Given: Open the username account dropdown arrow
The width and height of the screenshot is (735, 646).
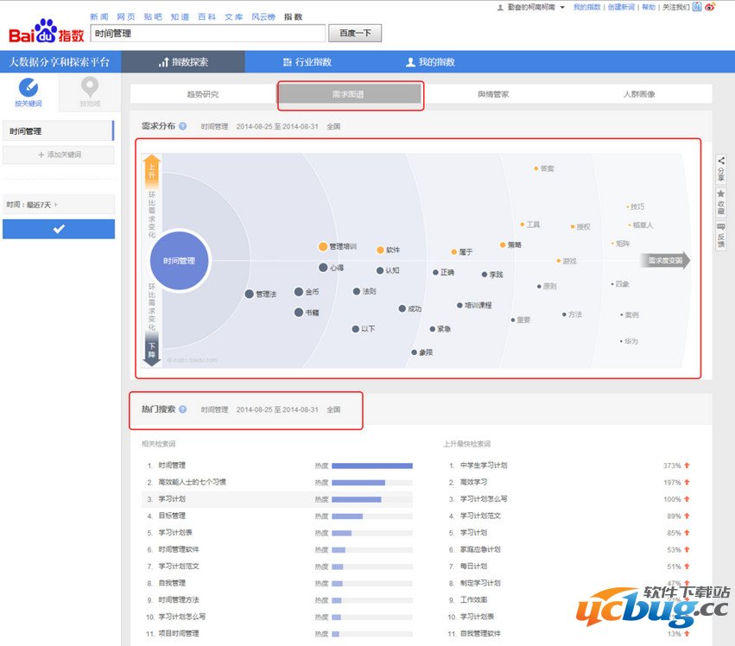Looking at the screenshot, I should (x=562, y=7).
